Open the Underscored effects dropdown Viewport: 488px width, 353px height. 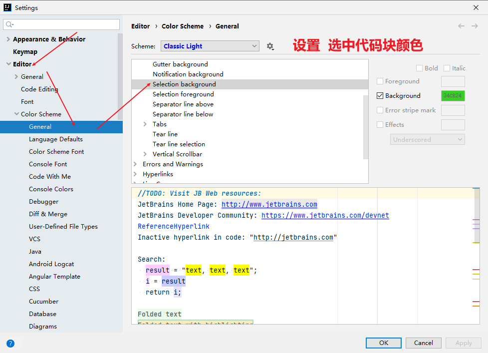[x=427, y=139]
